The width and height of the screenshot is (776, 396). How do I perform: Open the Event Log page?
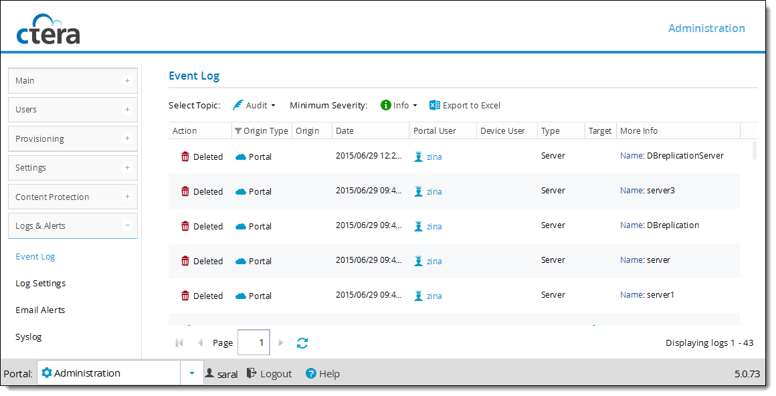click(x=35, y=256)
